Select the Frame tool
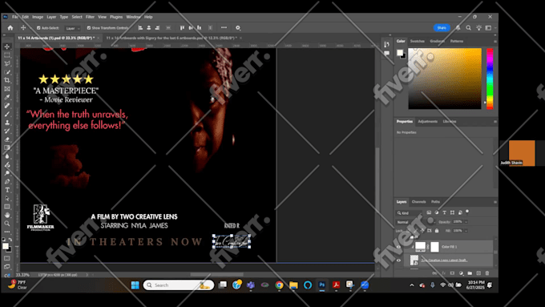The height and width of the screenshot is (307, 545). coord(7,89)
